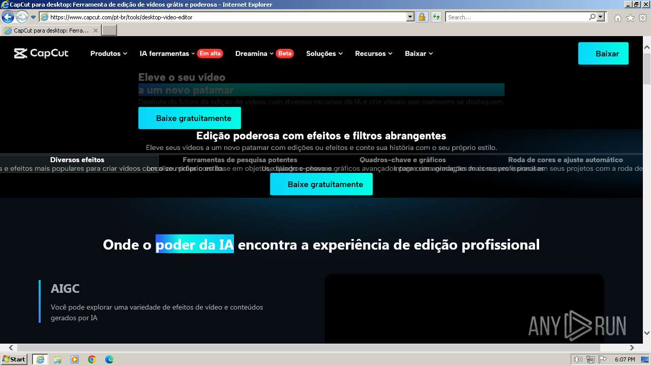The height and width of the screenshot is (366, 651).
Task: Click the security lock icon in address bar
Action: point(422,17)
